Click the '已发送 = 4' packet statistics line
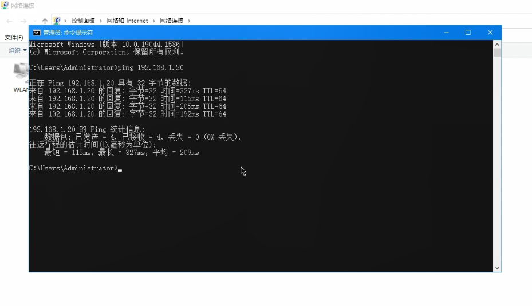Screen dimensions: 532x306 point(143,137)
